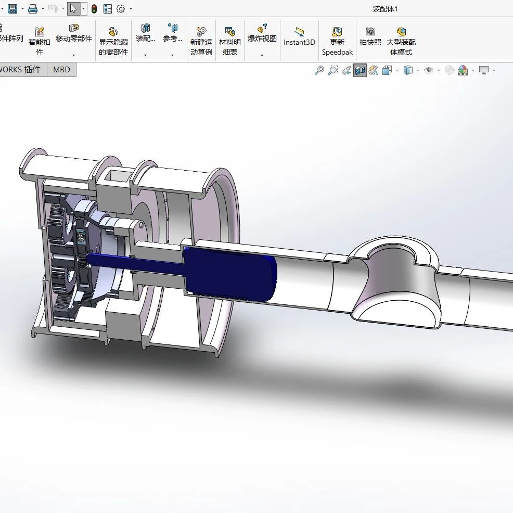This screenshot has height=513, width=513.
Task: Click the Edit Appearance sphere icon
Action: [449, 70]
